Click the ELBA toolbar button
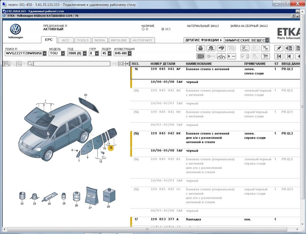The height and width of the screenshot is (234, 306). click(245, 48)
